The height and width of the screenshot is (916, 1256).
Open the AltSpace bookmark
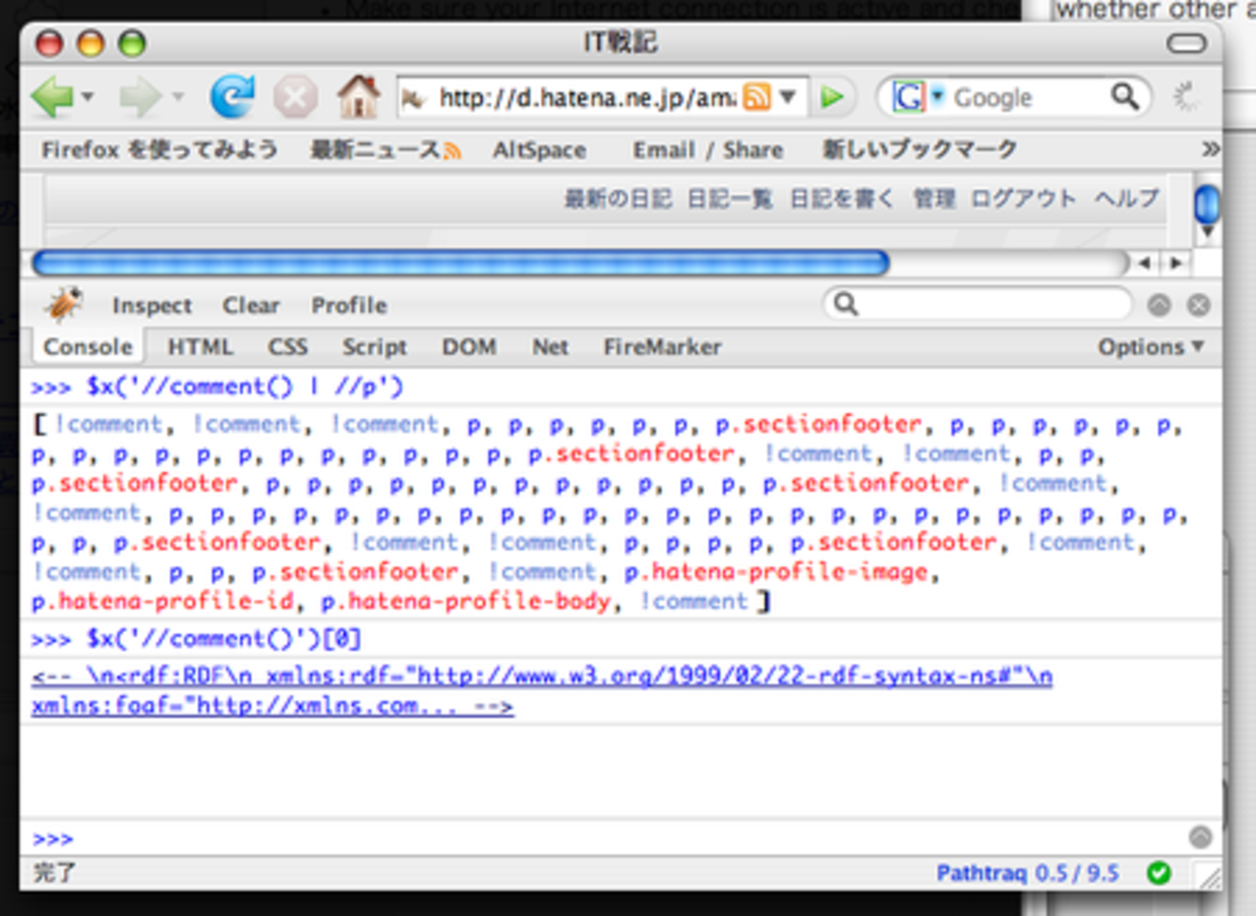(539, 150)
